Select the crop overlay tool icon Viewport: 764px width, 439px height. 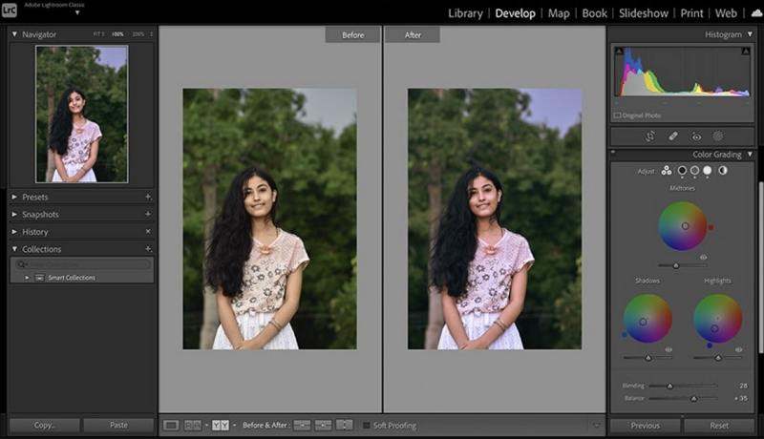650,136
